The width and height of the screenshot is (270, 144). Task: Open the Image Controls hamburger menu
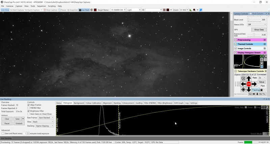(x=265, y=49)
